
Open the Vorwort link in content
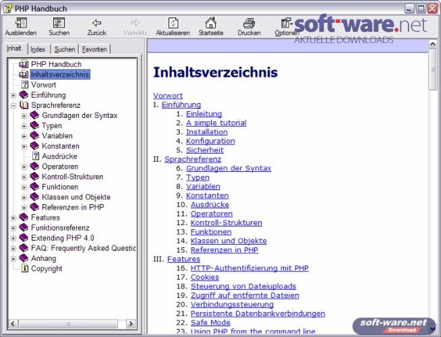pos(168,96)
